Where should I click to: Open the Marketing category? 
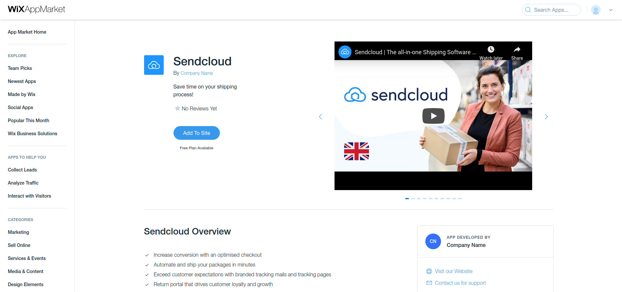point(18,232)
